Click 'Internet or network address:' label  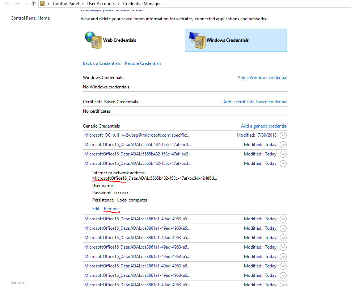pos(119,173)
